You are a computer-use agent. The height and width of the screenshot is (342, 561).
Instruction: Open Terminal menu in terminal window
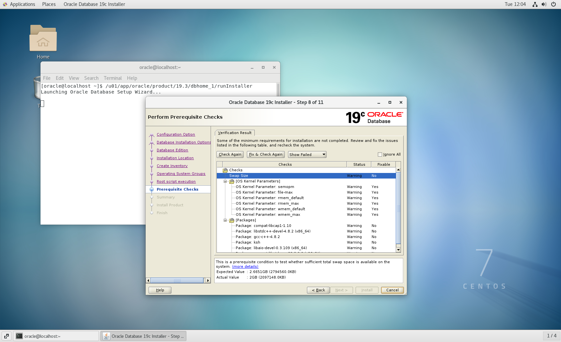click(113, 78)
